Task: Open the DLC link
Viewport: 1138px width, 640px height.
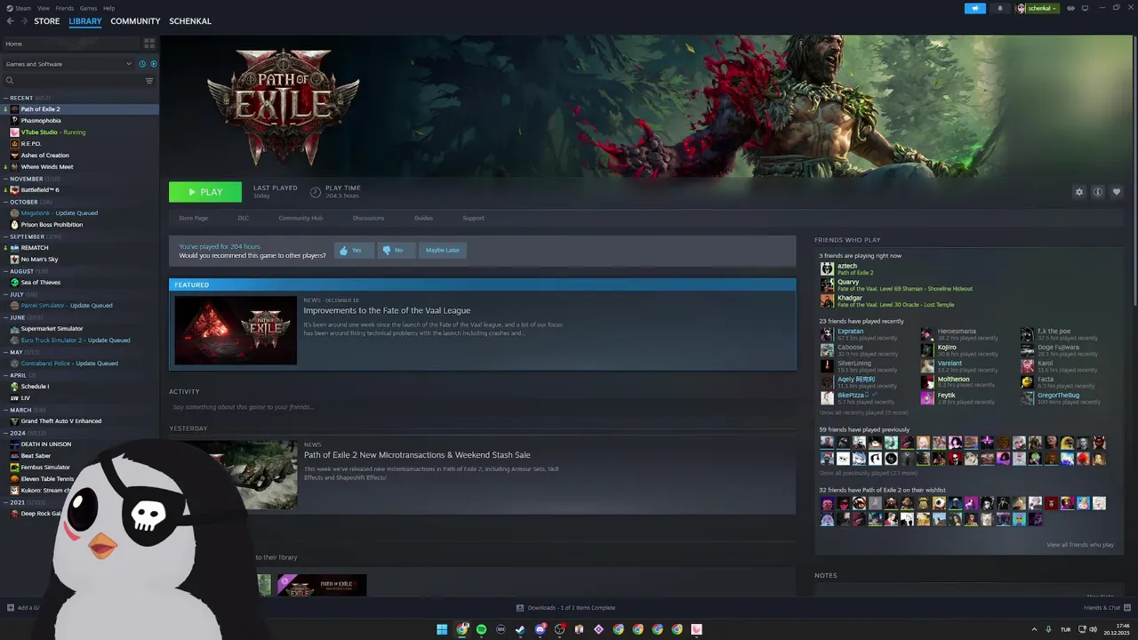Action: pos(243,218)
